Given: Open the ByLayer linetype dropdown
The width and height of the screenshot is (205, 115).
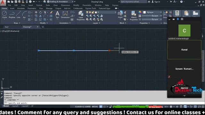Looking at the screenshot, I should 152,19.
